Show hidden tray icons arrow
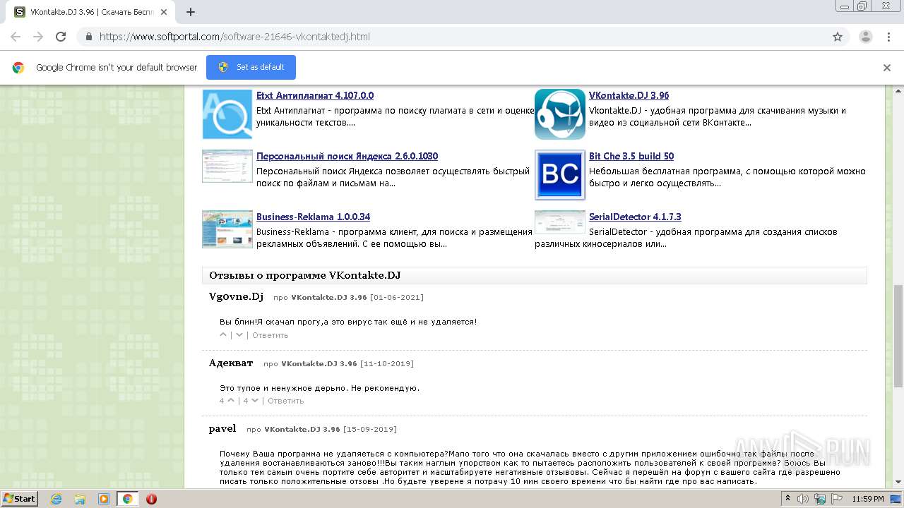 click(x=788, y=499)
